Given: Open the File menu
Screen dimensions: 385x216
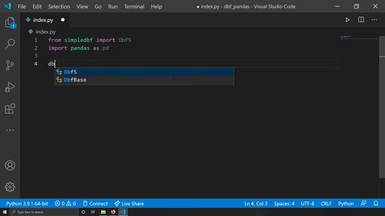Looking at the screenshot, I should [x=22, y=7].
